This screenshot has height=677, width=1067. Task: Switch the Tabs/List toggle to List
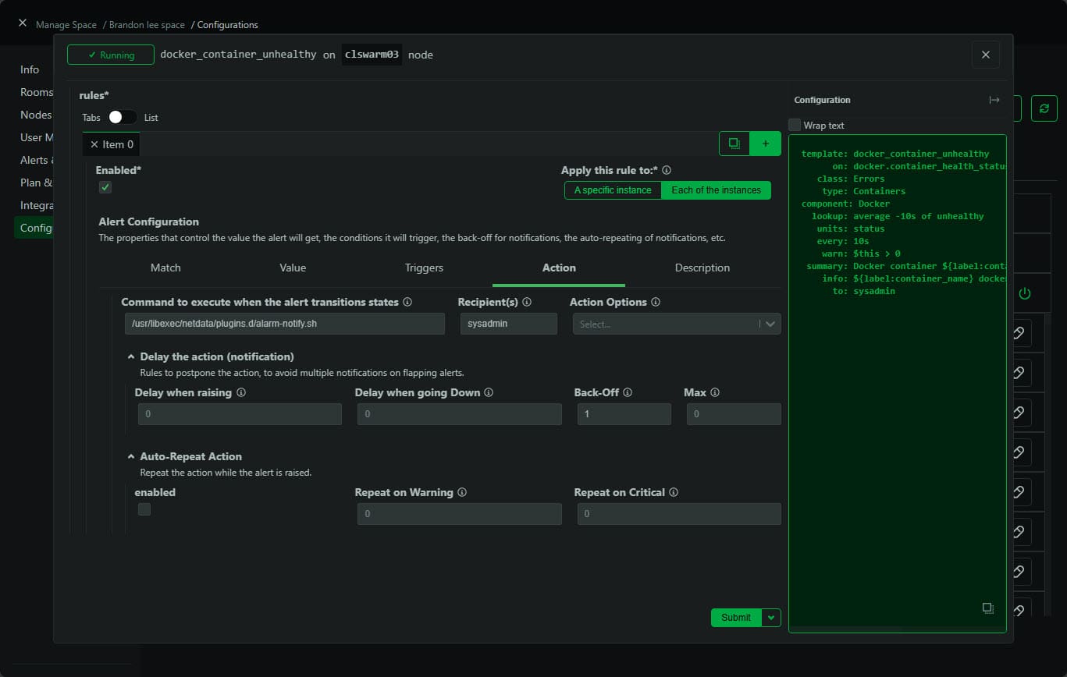[x=122, y=117]
